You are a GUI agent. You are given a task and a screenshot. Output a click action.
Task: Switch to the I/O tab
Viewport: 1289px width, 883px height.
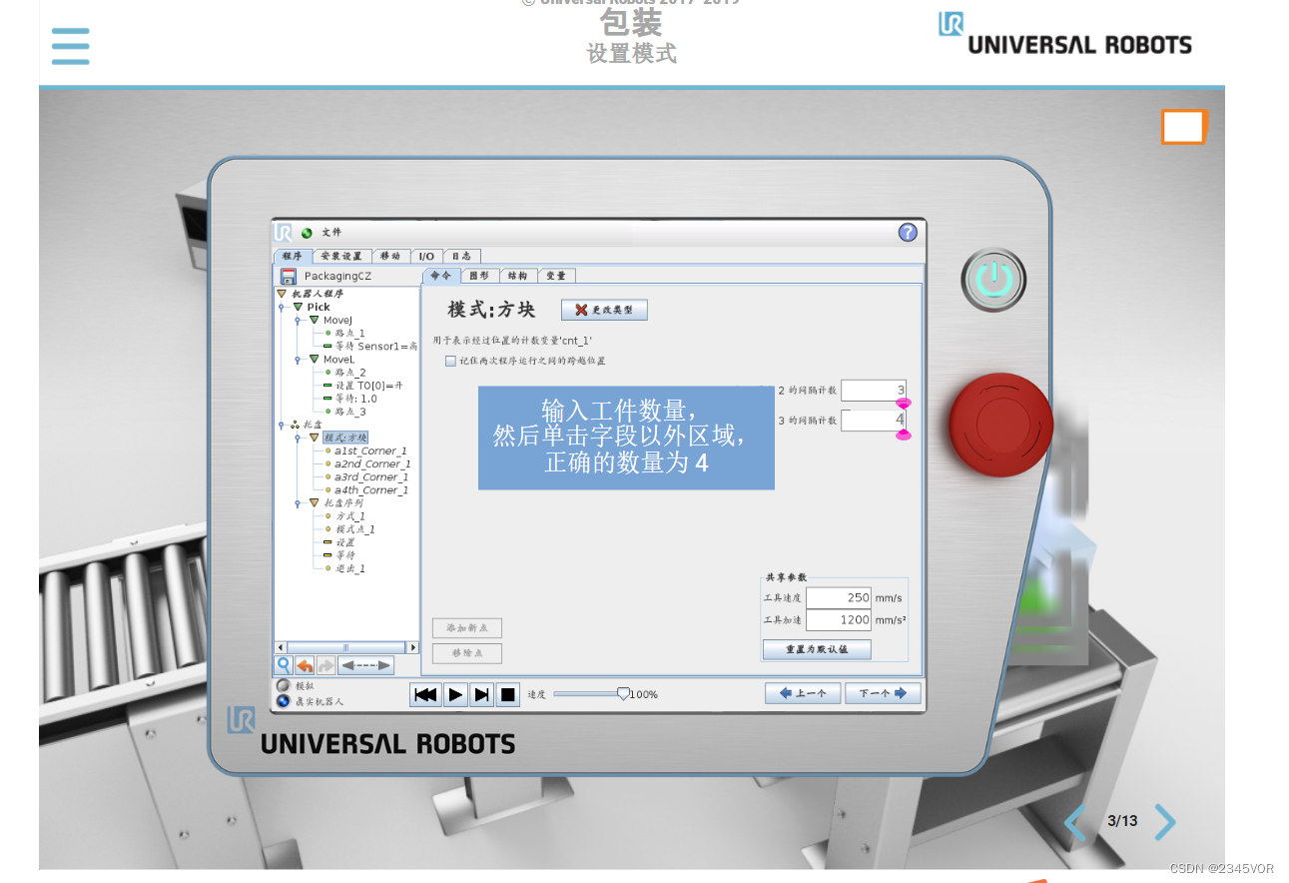tap(426, 256)
